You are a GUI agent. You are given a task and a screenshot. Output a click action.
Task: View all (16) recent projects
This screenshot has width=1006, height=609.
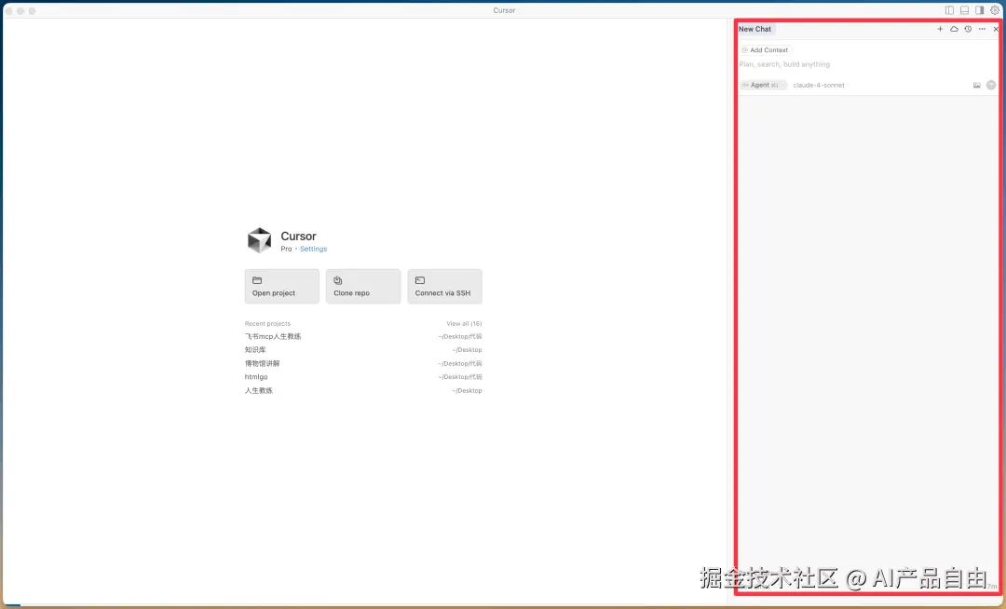pyautogui.click(x=464, y=324)
